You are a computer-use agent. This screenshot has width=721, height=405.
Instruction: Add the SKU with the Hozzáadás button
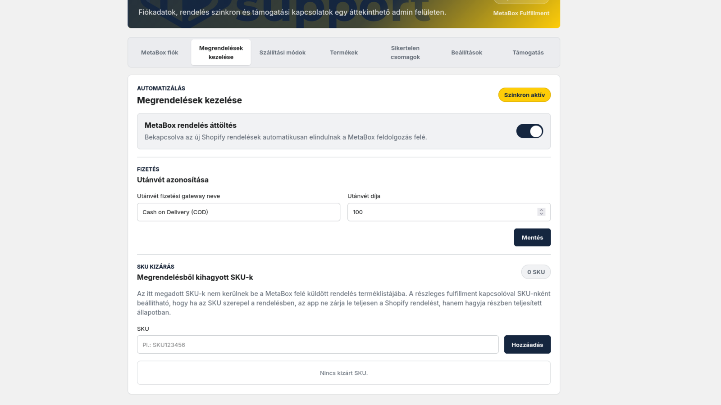[527, 345]
